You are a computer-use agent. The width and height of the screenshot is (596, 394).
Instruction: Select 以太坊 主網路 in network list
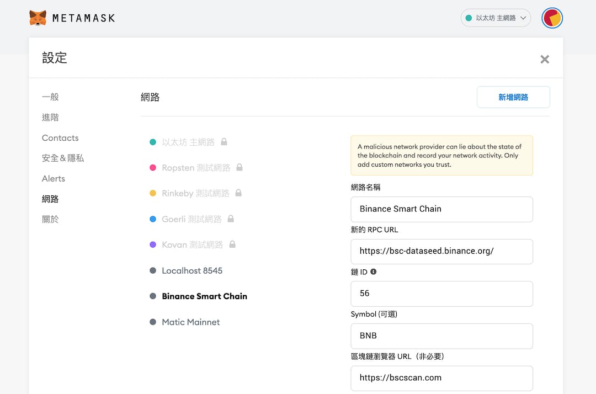[188, 142]
